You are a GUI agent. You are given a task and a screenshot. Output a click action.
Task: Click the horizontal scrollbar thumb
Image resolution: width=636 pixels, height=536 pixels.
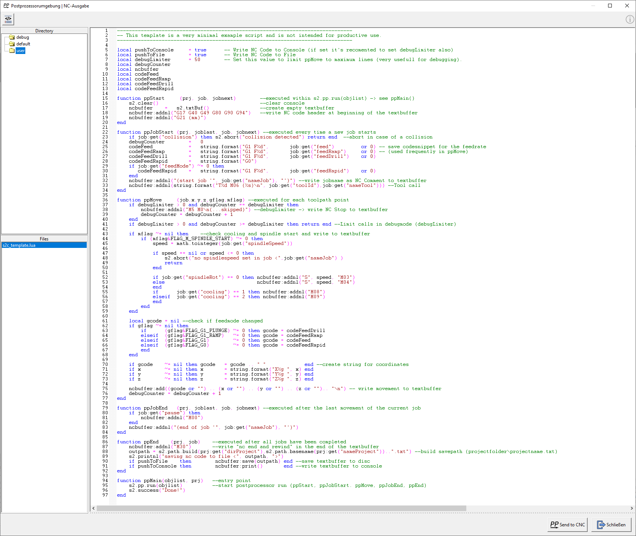tap(281, 508)
